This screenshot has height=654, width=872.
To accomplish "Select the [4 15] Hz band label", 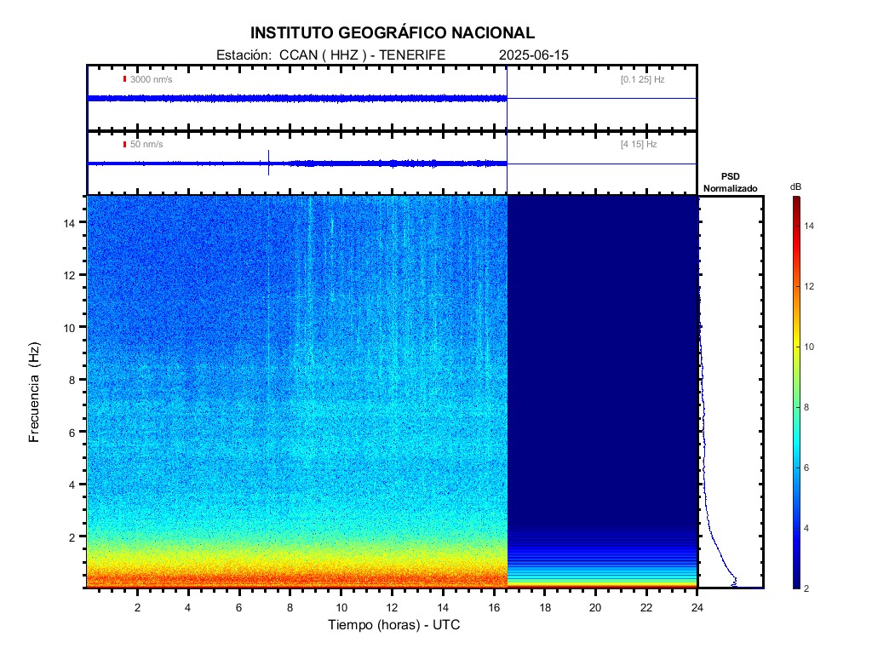I will coord(639,144).
